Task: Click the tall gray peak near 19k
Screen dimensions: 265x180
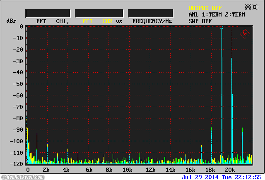Action: point(222,83)
